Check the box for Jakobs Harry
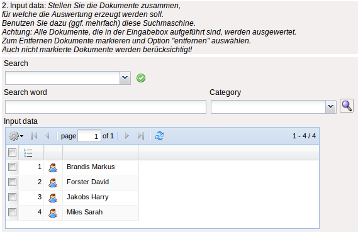 point(12,197)
